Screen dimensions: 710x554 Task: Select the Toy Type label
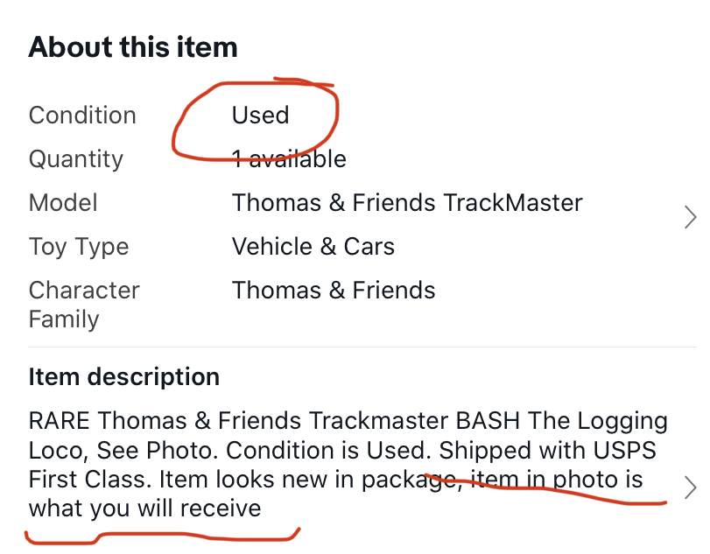coord(79,247)
